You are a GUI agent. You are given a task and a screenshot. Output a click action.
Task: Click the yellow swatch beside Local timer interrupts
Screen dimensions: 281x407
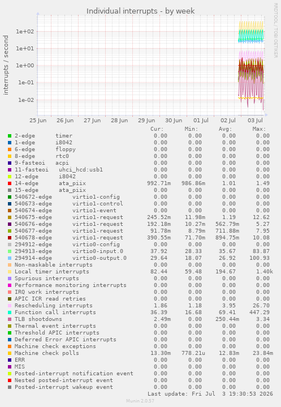coord(10,272)
